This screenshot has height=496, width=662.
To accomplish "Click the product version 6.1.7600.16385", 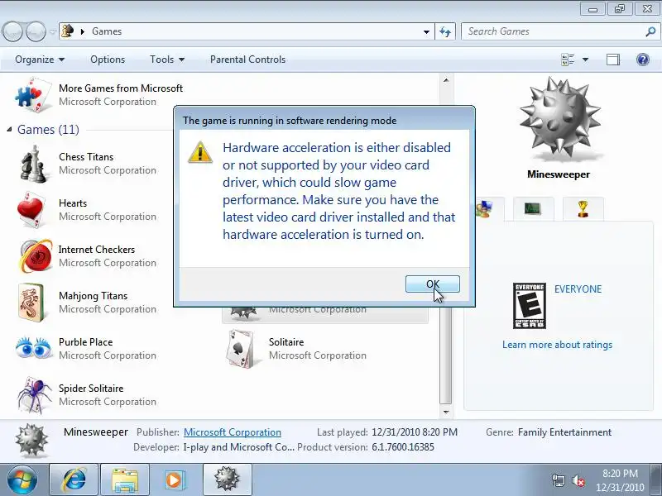I will [x=403, y=447].
